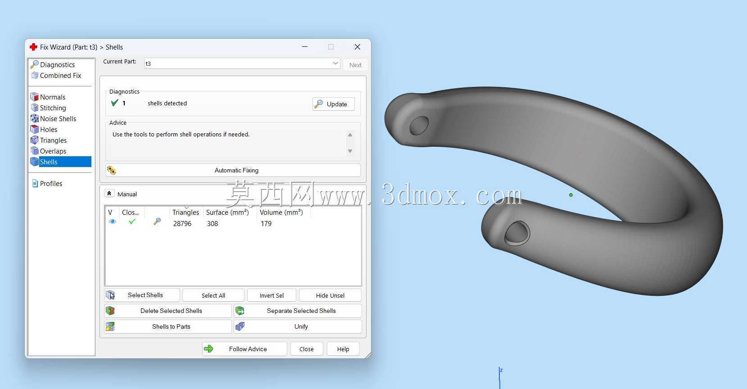The width and height of the screenshot is (747, 389).
Task: Convert Shells to Parts
Action: (168, 326)
